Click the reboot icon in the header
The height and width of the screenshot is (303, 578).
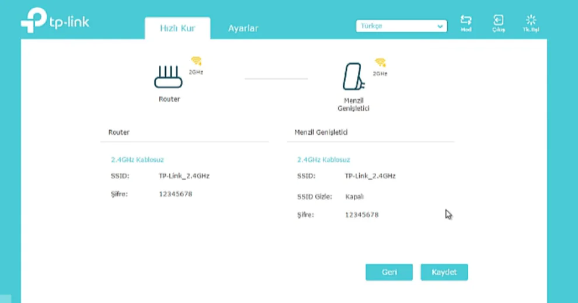point(530,22)
